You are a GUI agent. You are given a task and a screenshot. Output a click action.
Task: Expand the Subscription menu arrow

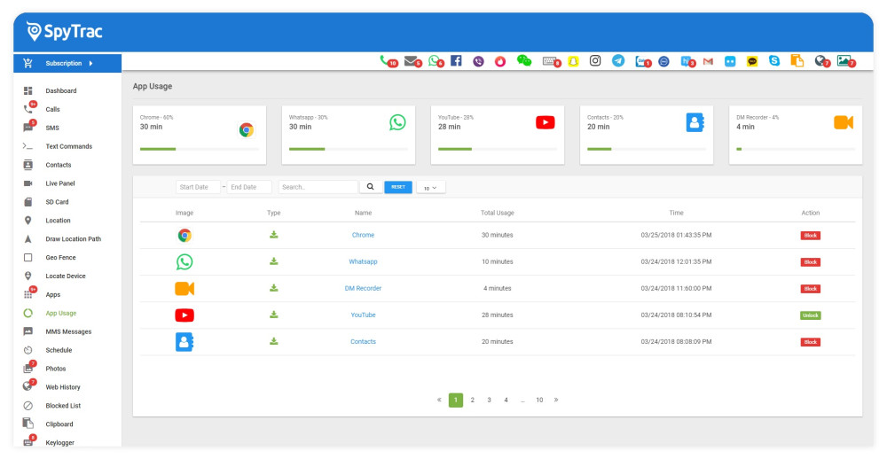pos(90,64)
